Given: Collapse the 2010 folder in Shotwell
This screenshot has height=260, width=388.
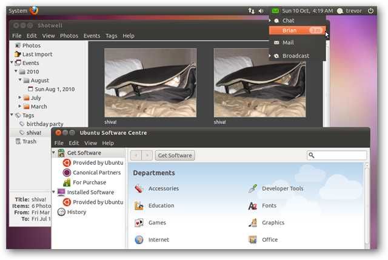Looking at the screenshot, I should [x=16, y=71].
